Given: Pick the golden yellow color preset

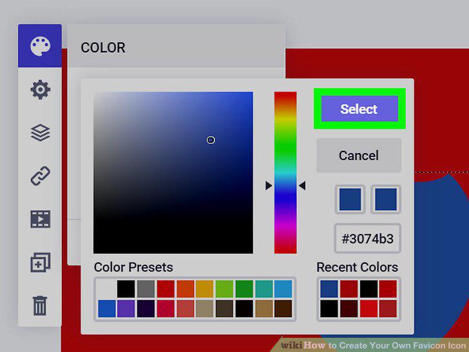Looking at the screenshot, I should [x=205, y=289].
